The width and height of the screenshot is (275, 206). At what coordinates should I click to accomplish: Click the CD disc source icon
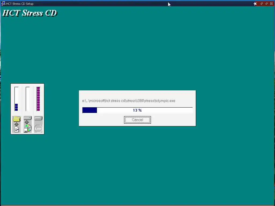pyautogui.click(x=28, y=128)
